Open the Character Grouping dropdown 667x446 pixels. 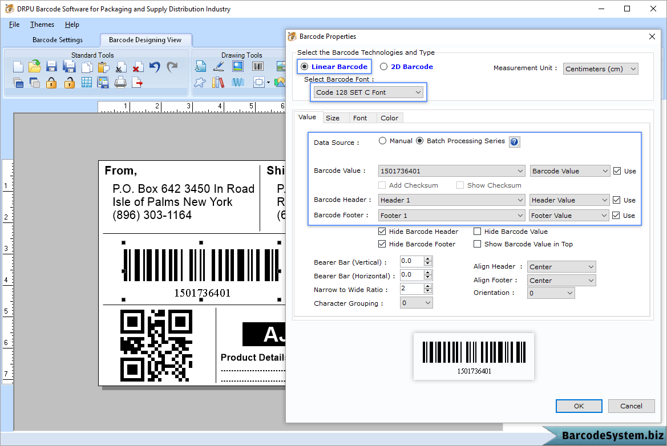pos(417,303)
